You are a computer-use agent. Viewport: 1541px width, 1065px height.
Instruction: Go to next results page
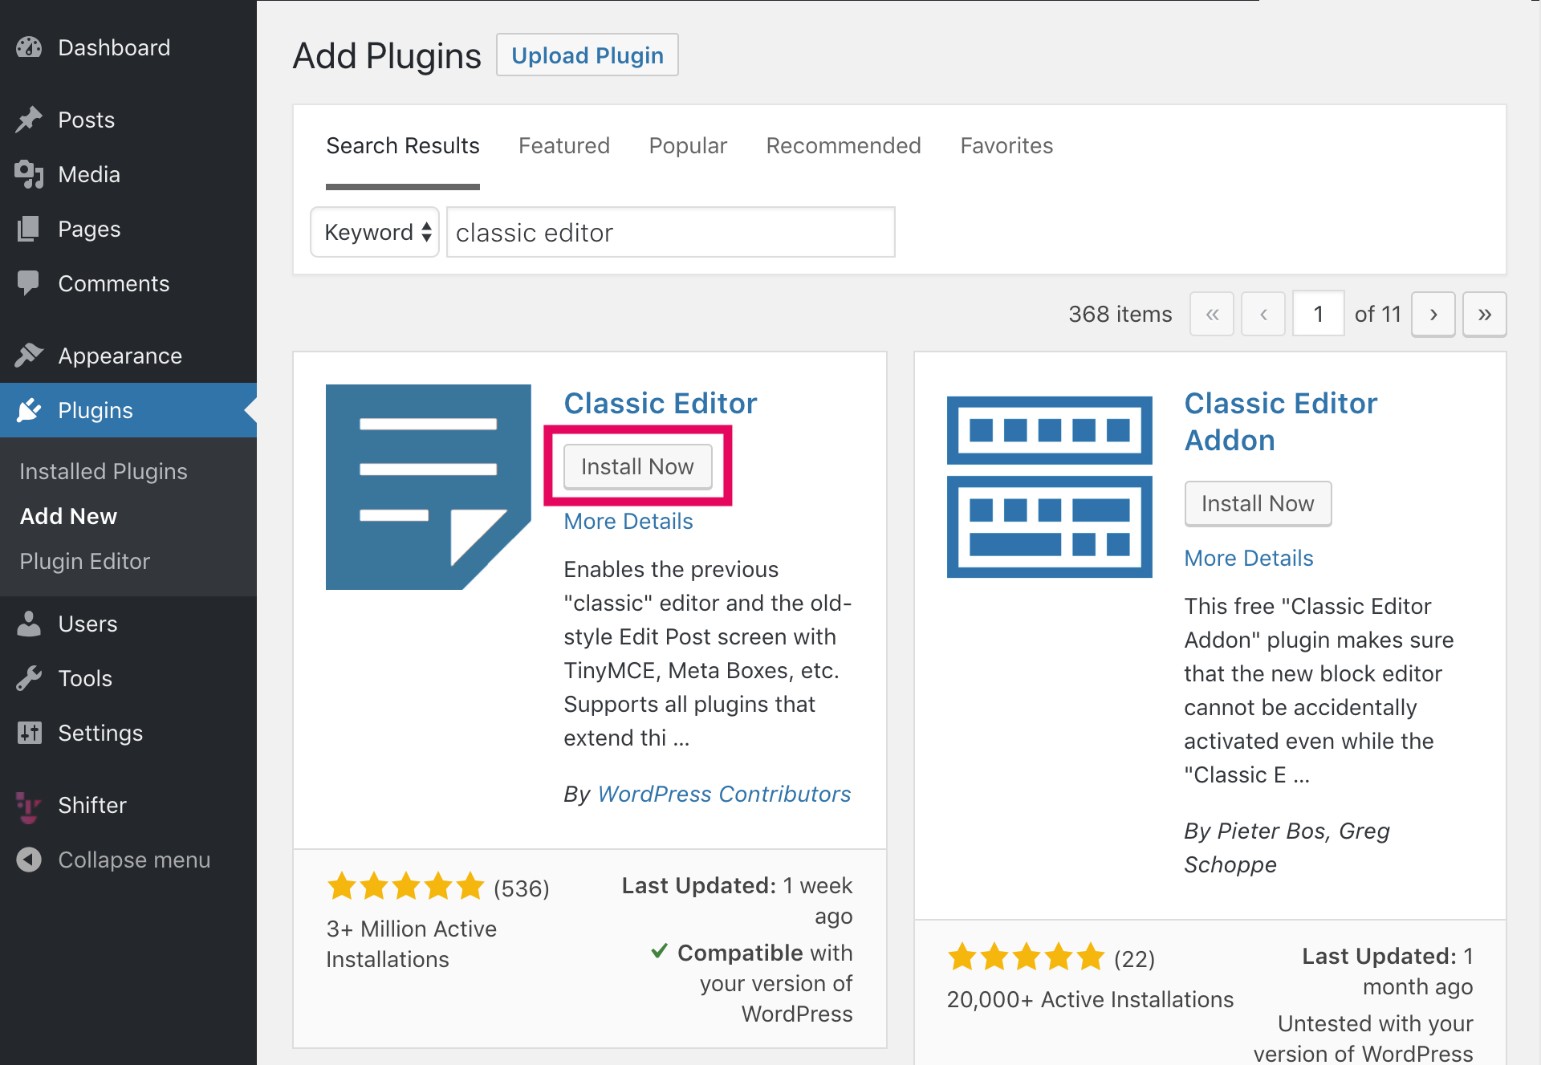point(1433,314)
